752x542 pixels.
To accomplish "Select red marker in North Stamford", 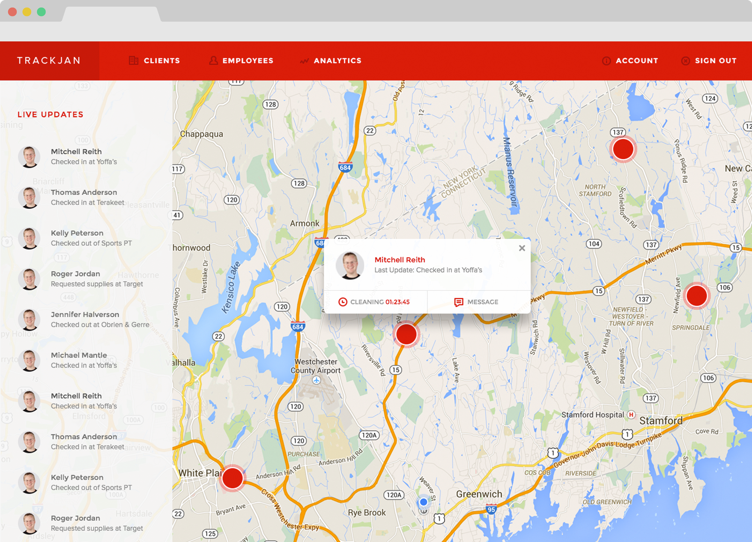I will pos(623,149).
